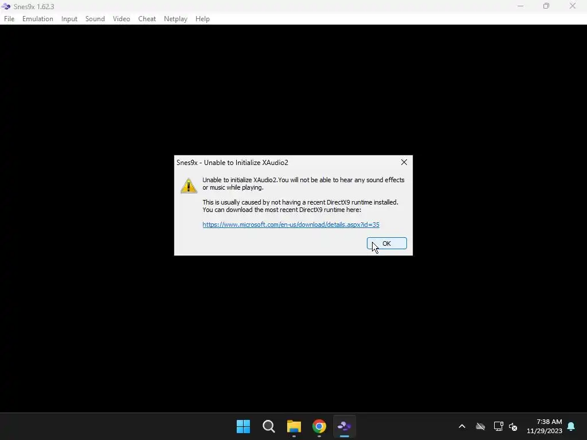
Task: Open the Cheat menu
Action: pyautogui.click(x=147, y=19)
